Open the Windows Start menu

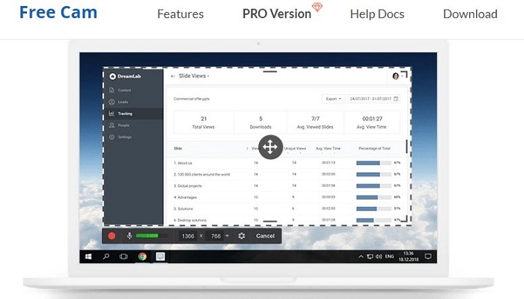click(x=88, y=256)
